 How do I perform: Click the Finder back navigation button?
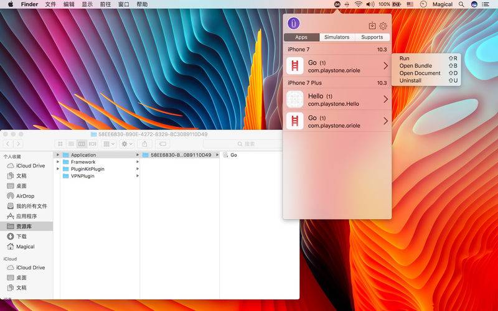[8, 144]
